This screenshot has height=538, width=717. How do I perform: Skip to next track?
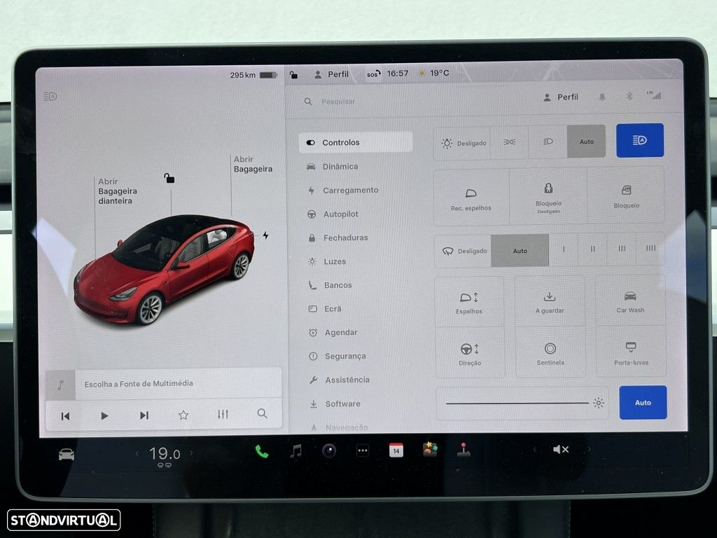point(144,415)
